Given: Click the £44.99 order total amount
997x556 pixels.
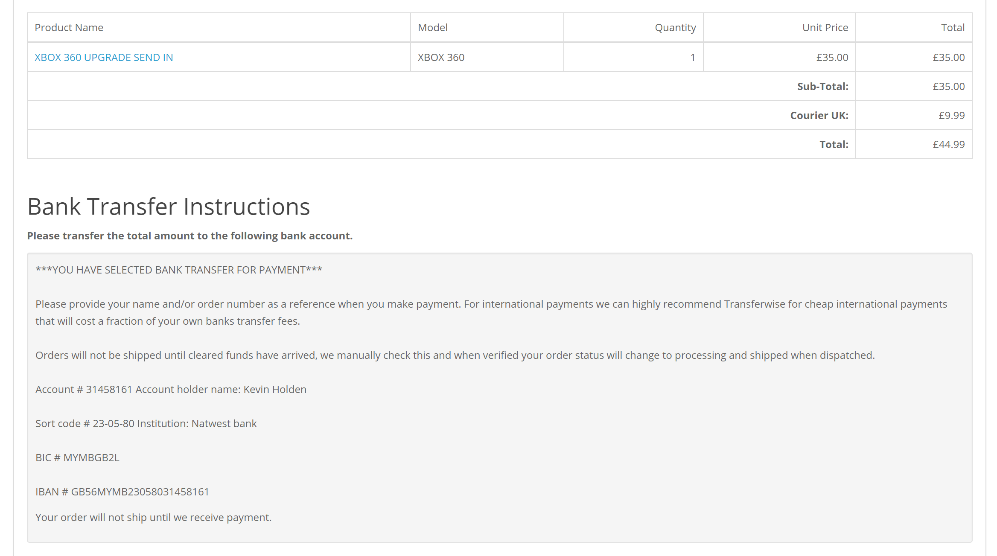Looking at the screenshot, I should (948, 144).
